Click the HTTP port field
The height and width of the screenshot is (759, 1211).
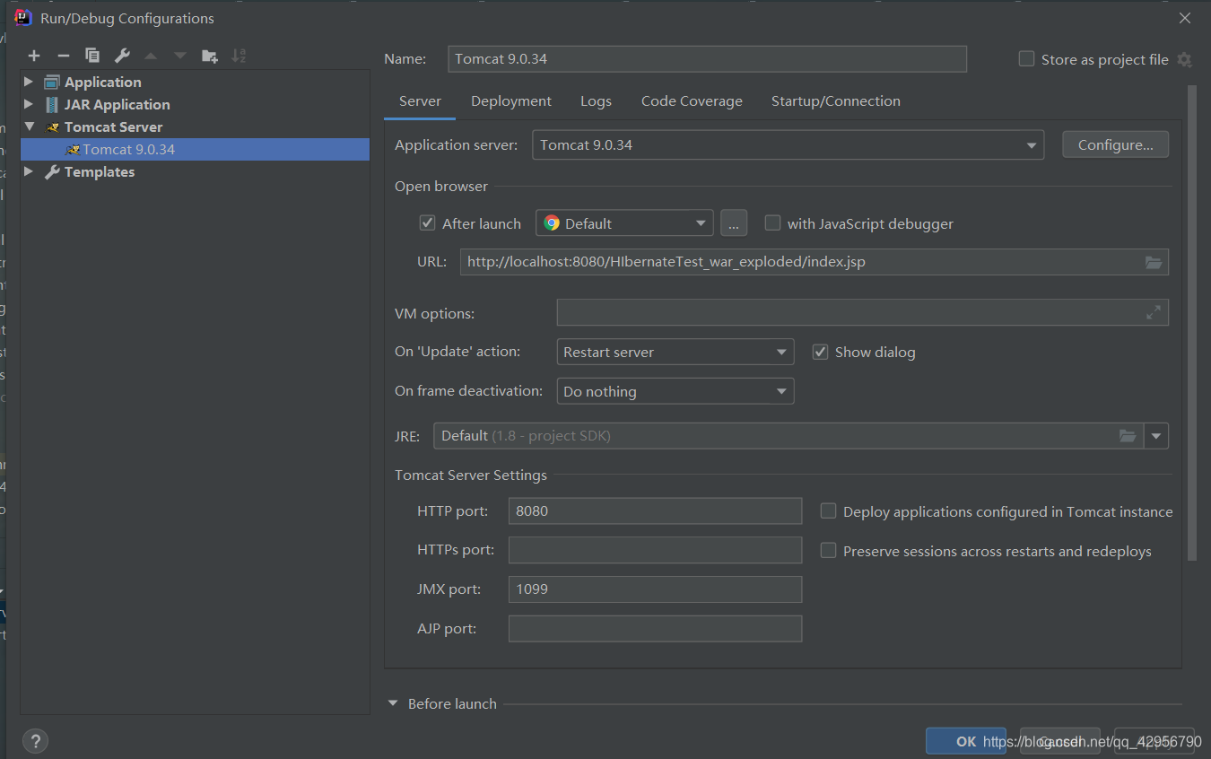(655, 510)
